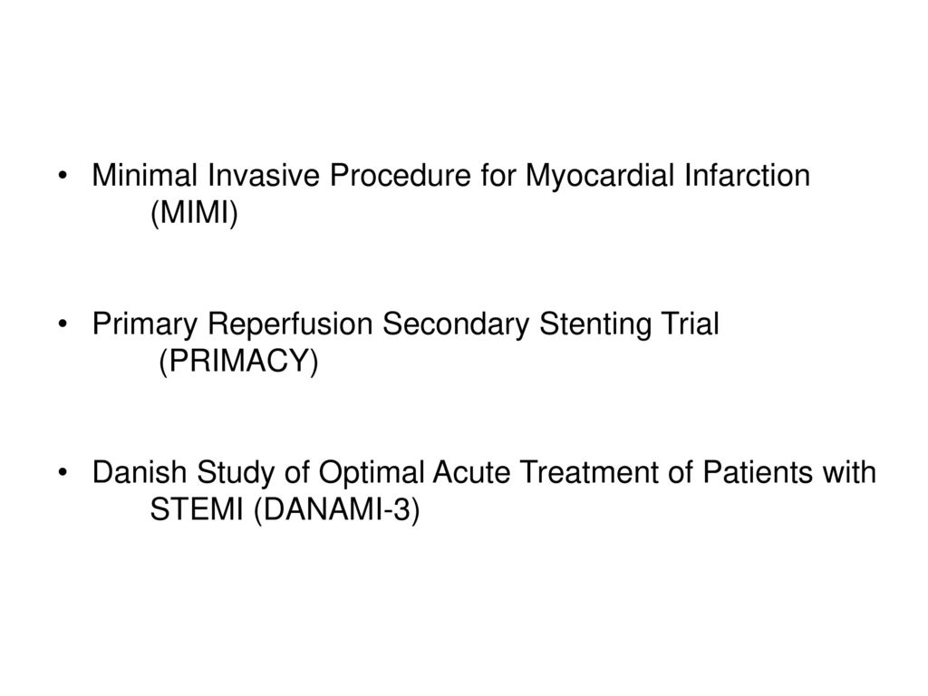Image resolution: width=928 pixels, height=696 pixels.
Task: Select the (PRIMACY) acronym text
Action: [x=239, y=361]
